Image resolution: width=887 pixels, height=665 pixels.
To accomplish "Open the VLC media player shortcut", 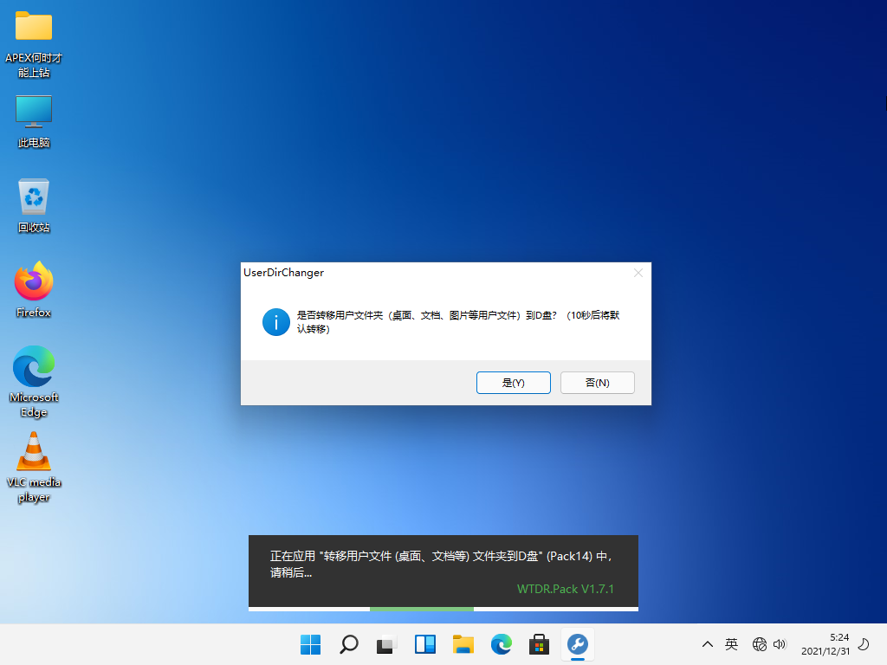I will 34,452.
